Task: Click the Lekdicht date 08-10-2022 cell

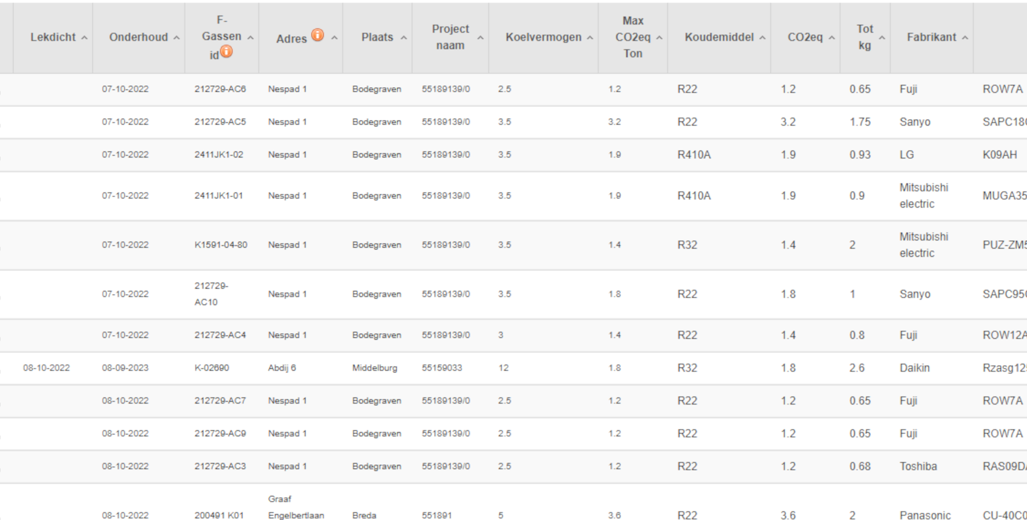Action: pos(46,368)
